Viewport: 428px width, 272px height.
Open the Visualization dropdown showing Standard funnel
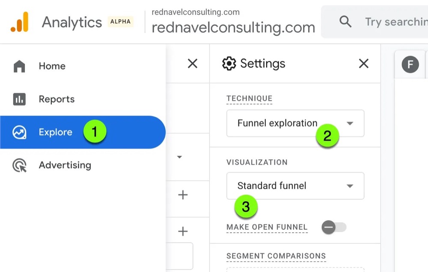point(295,186)
